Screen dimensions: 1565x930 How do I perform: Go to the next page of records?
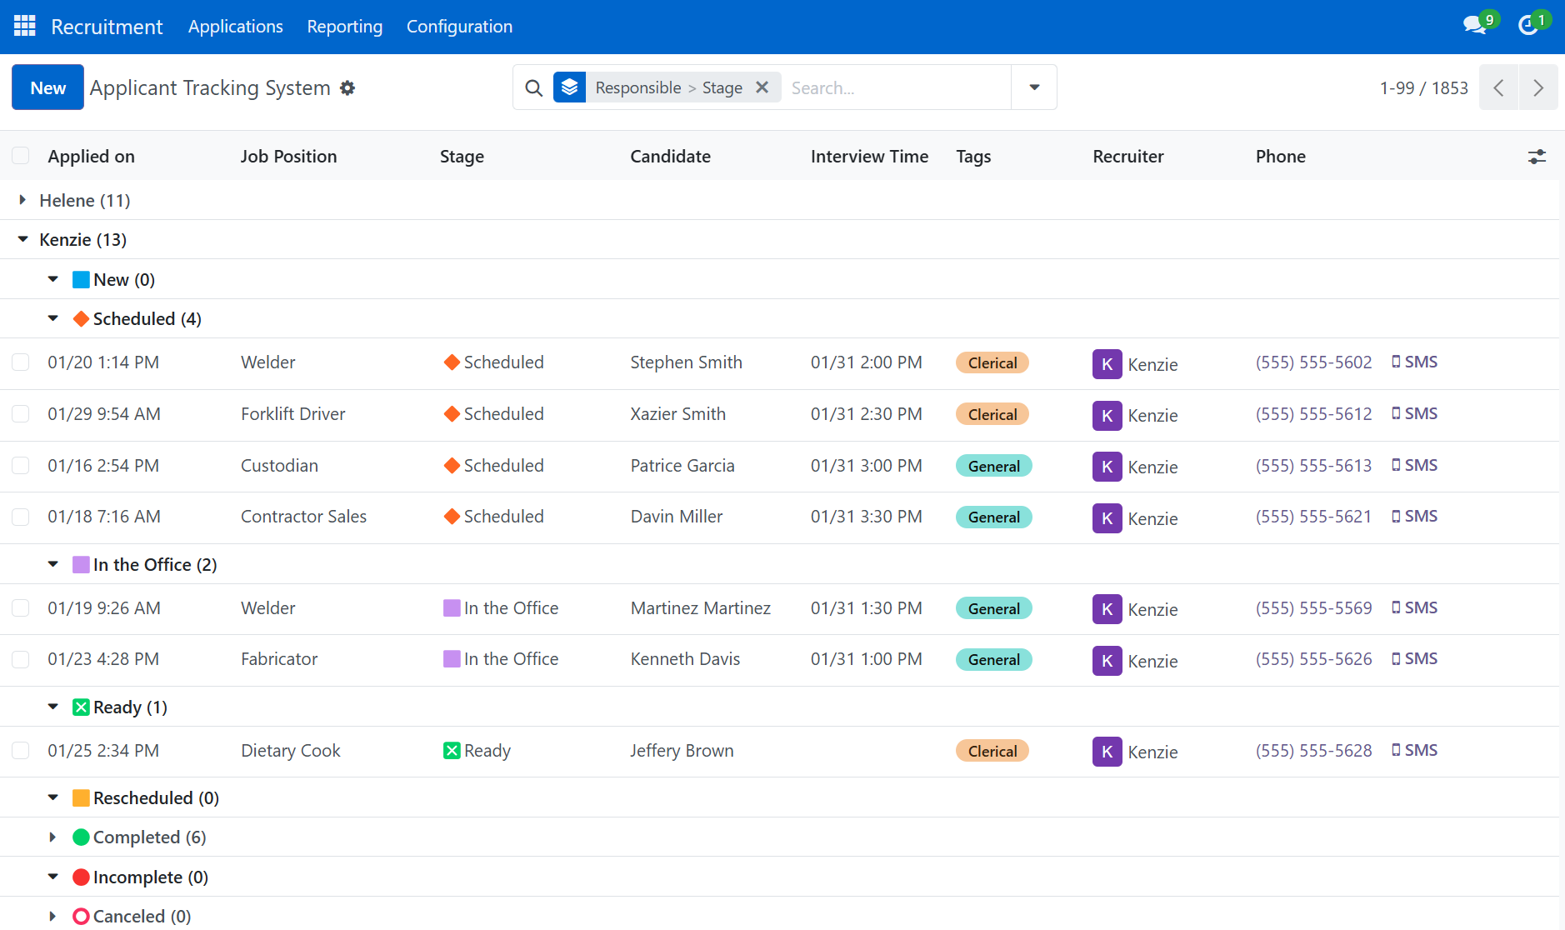(1538, 87)
